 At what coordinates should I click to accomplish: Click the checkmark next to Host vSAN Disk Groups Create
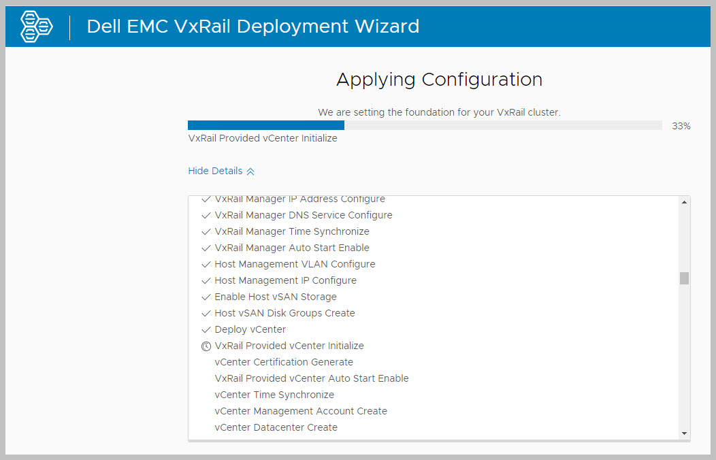[x=206, y=313]
